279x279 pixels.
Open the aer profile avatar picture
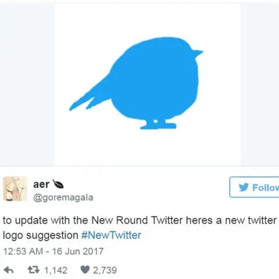click(x=15, y=188)
